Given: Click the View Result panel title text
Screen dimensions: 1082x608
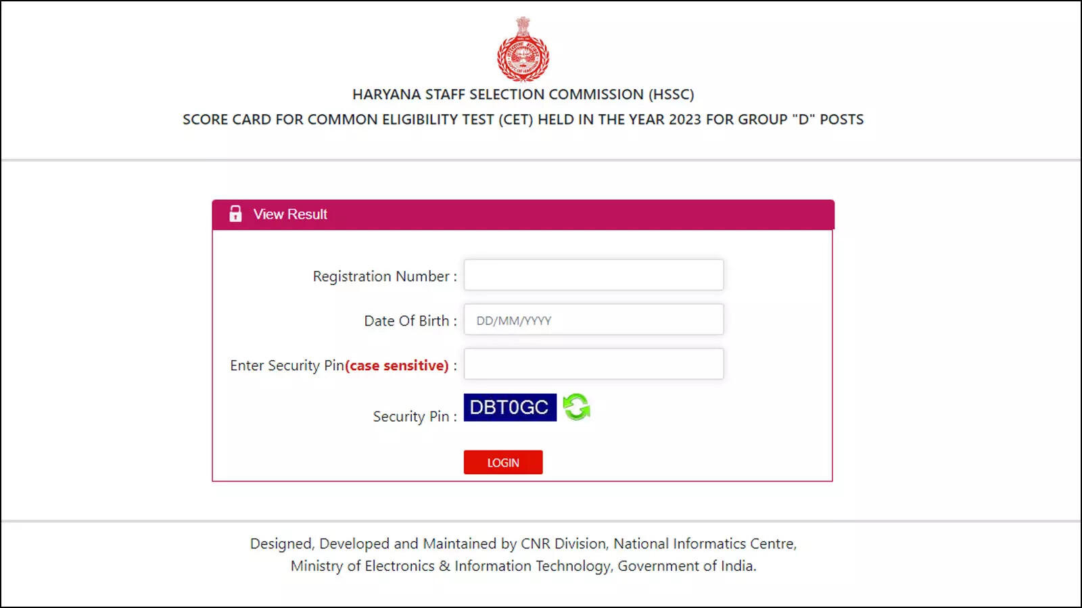Looking at the screenshot, I should 290,214.
